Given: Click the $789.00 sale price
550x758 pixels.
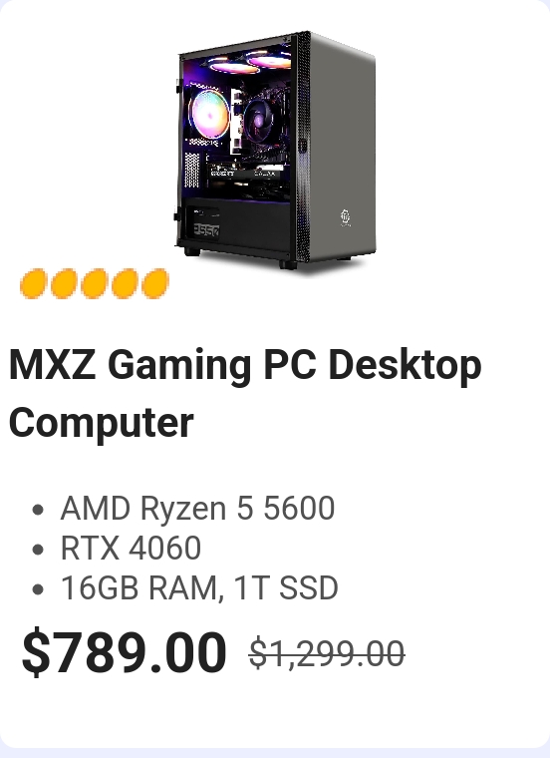Looking at the screenshot, I should [125, 650].
